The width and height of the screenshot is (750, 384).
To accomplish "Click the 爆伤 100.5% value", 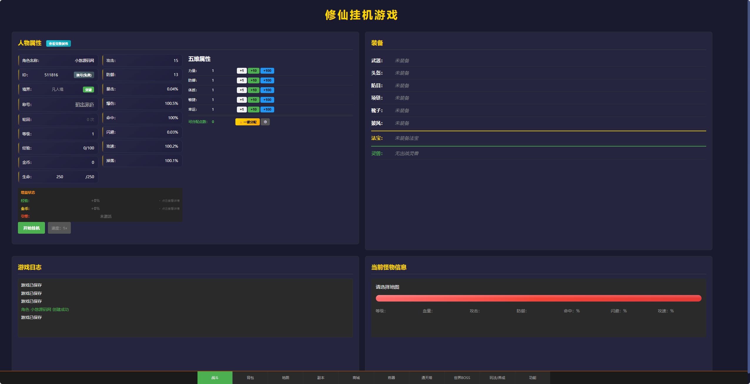I will pyautogui.click(x=171, y=103).
